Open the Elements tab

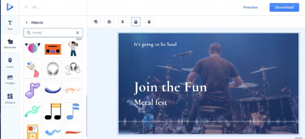point(10,43)
